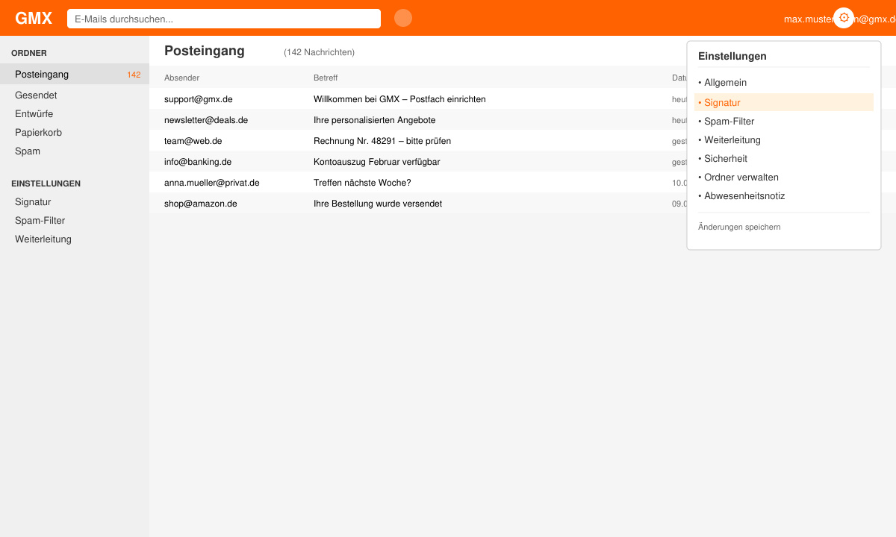Click the settings gear icon
This screenshot has height=537, width=896.
(x=844, y=18)
